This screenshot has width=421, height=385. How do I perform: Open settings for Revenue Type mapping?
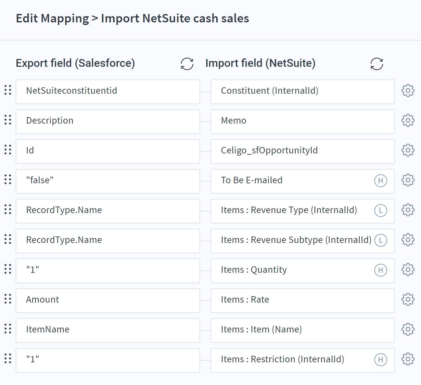pyautogui.click(x=408, y=210)
